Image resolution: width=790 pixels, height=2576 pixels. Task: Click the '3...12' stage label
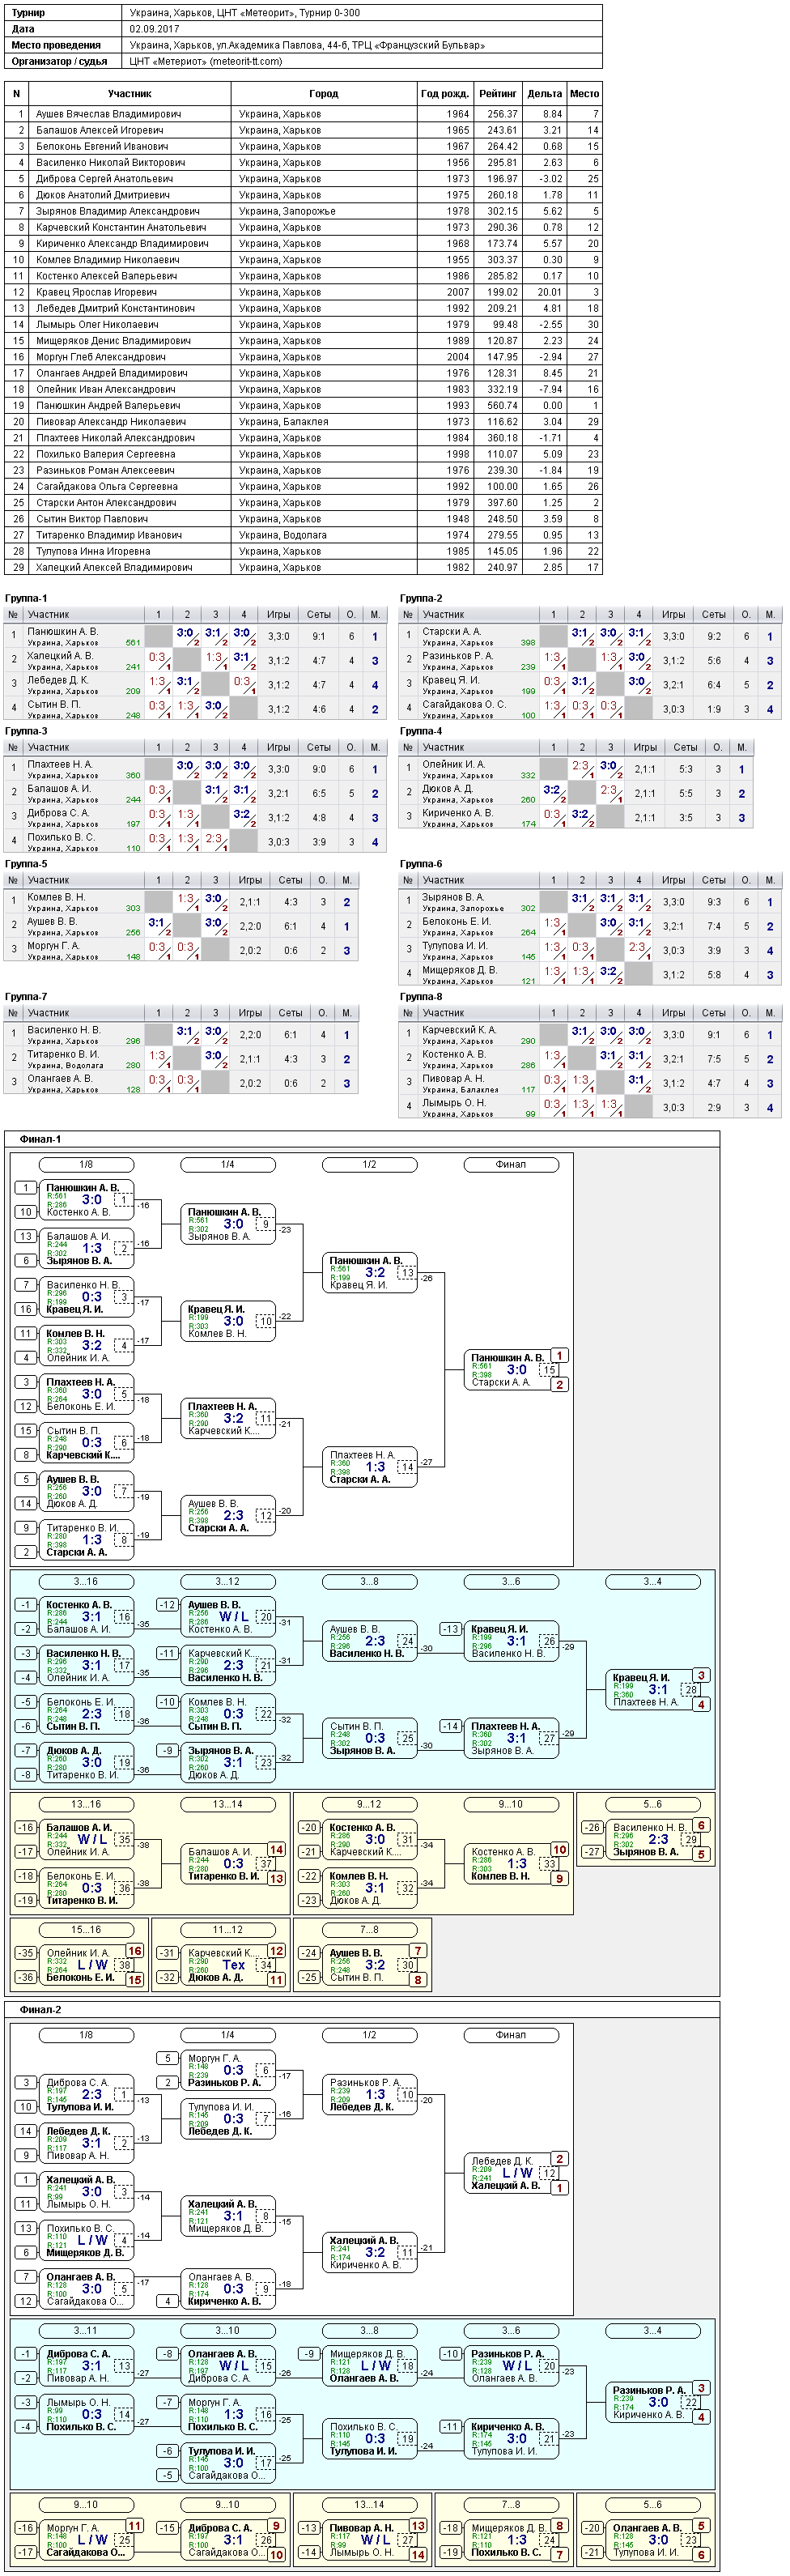[228, 1581]
